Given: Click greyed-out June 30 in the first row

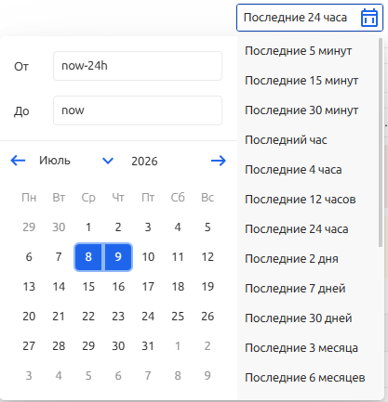Looking at the screenshot, I should coord(59,227).
